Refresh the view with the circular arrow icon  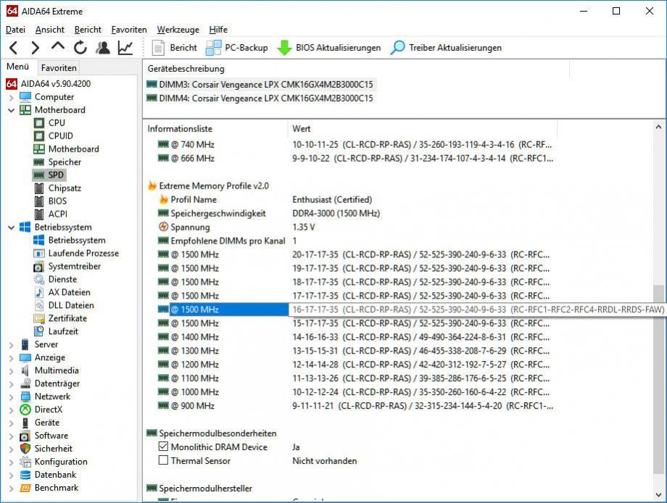(80, 48)
